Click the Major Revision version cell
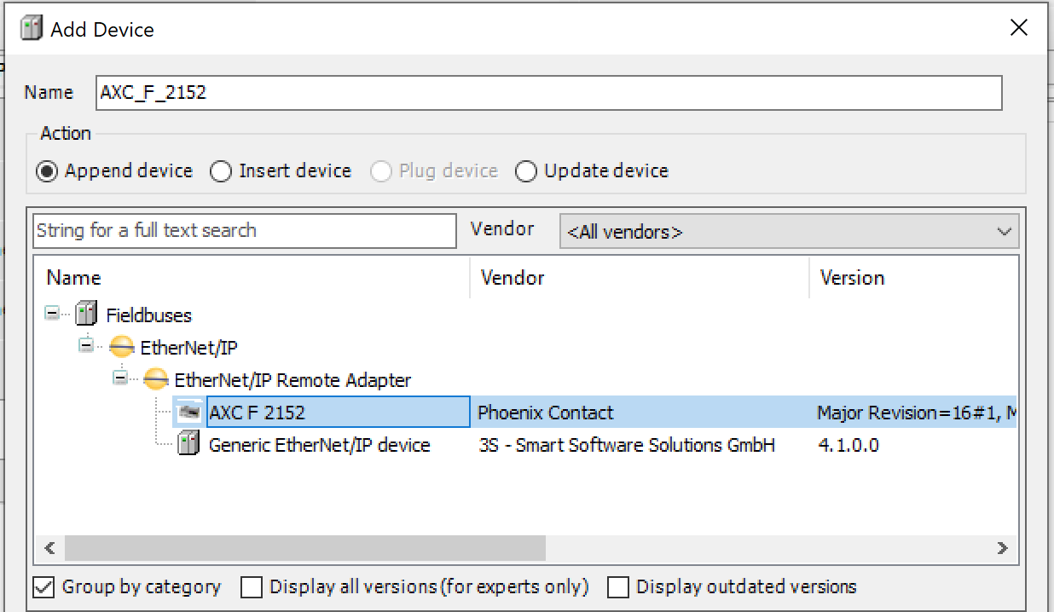This screenshot has width=1054, height=612. [x=917, y=413]
